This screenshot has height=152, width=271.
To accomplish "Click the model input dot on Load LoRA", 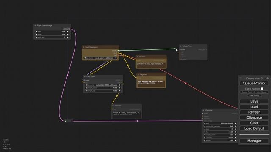I will (84, 80).
